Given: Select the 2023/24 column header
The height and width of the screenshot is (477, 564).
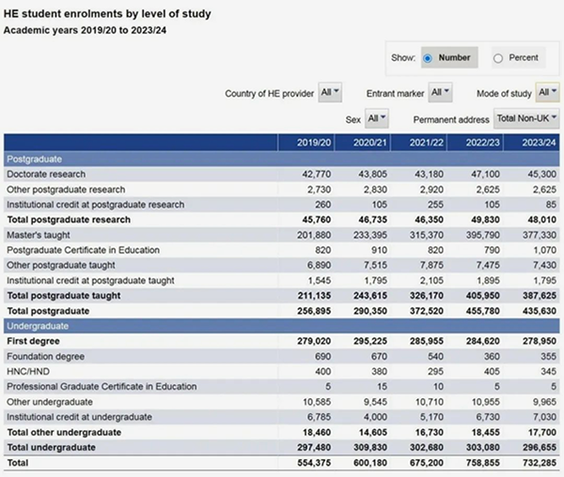Looking at the screenshot, I should tap(536, 143).
